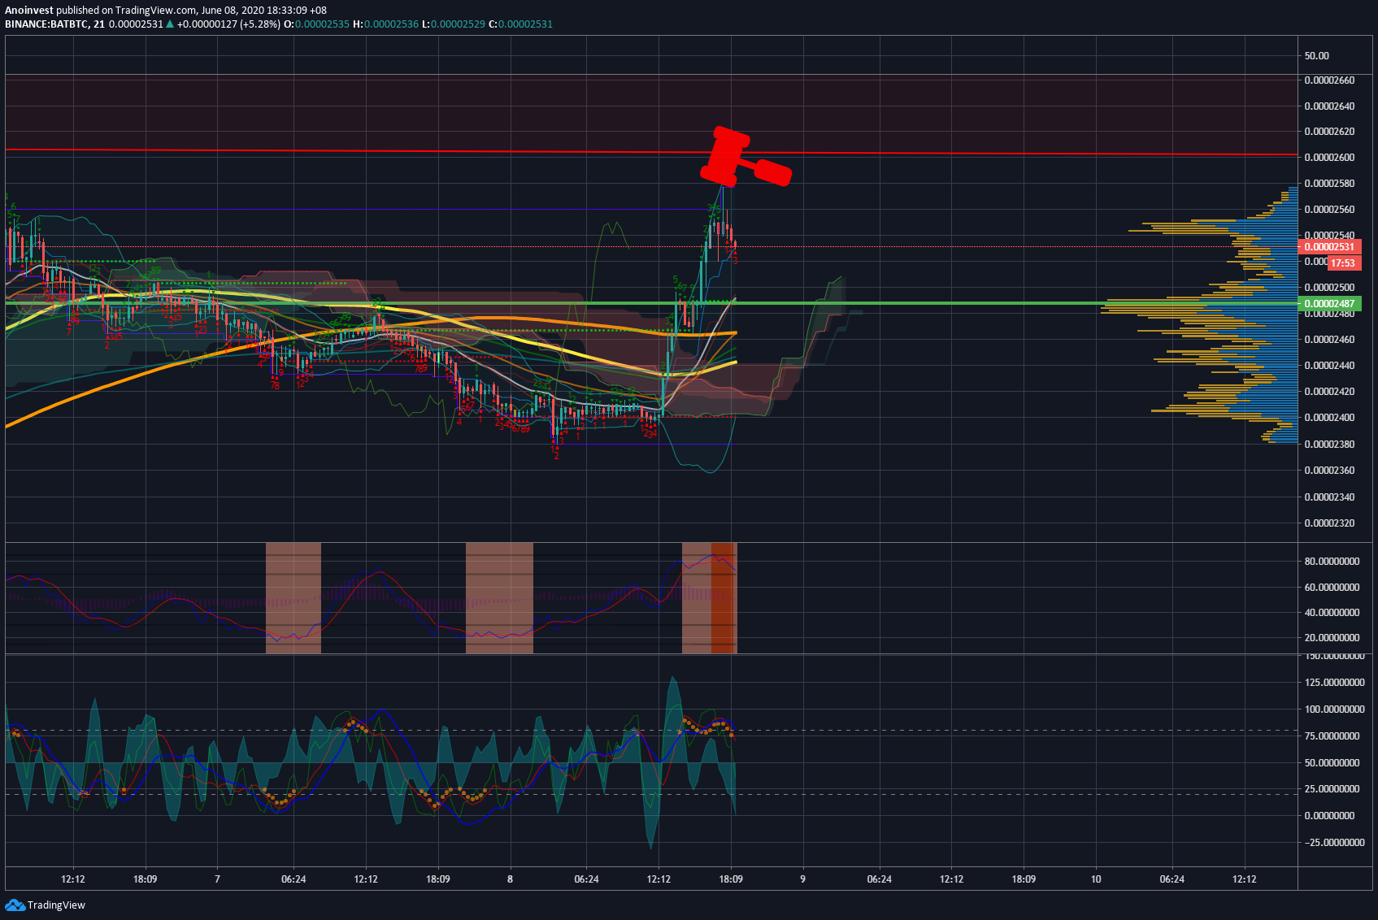Click the TradingView cloud logo icon

(15, 905)
